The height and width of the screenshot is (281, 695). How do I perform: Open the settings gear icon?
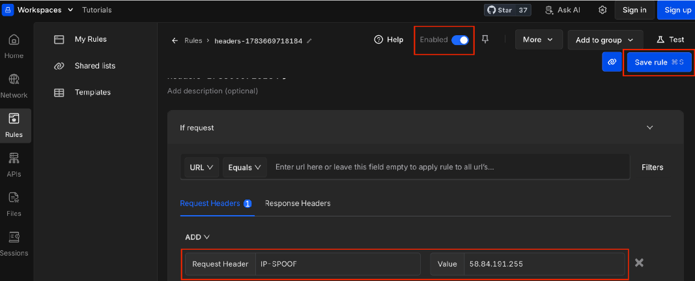pyautogui.click(x=602, y=10)
